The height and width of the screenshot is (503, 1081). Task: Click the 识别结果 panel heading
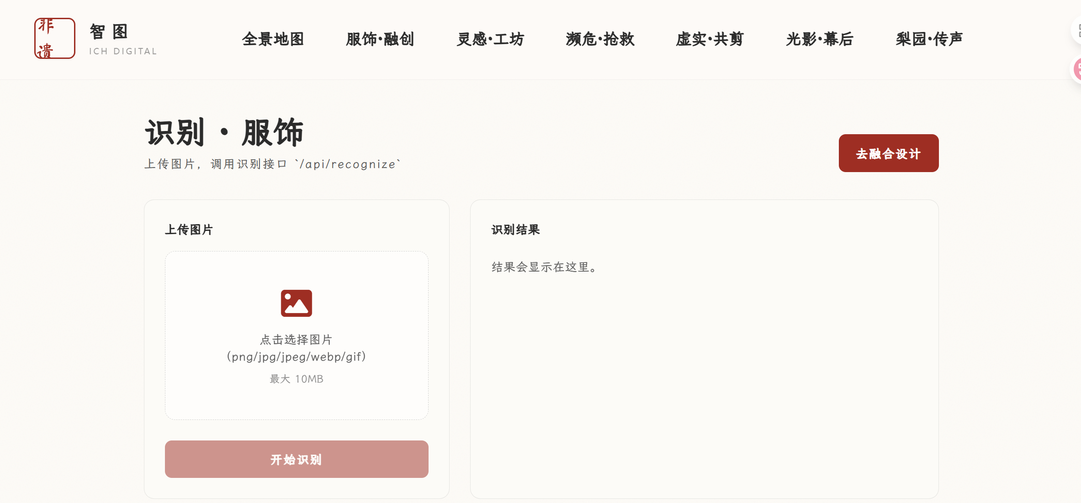point(515,230)
